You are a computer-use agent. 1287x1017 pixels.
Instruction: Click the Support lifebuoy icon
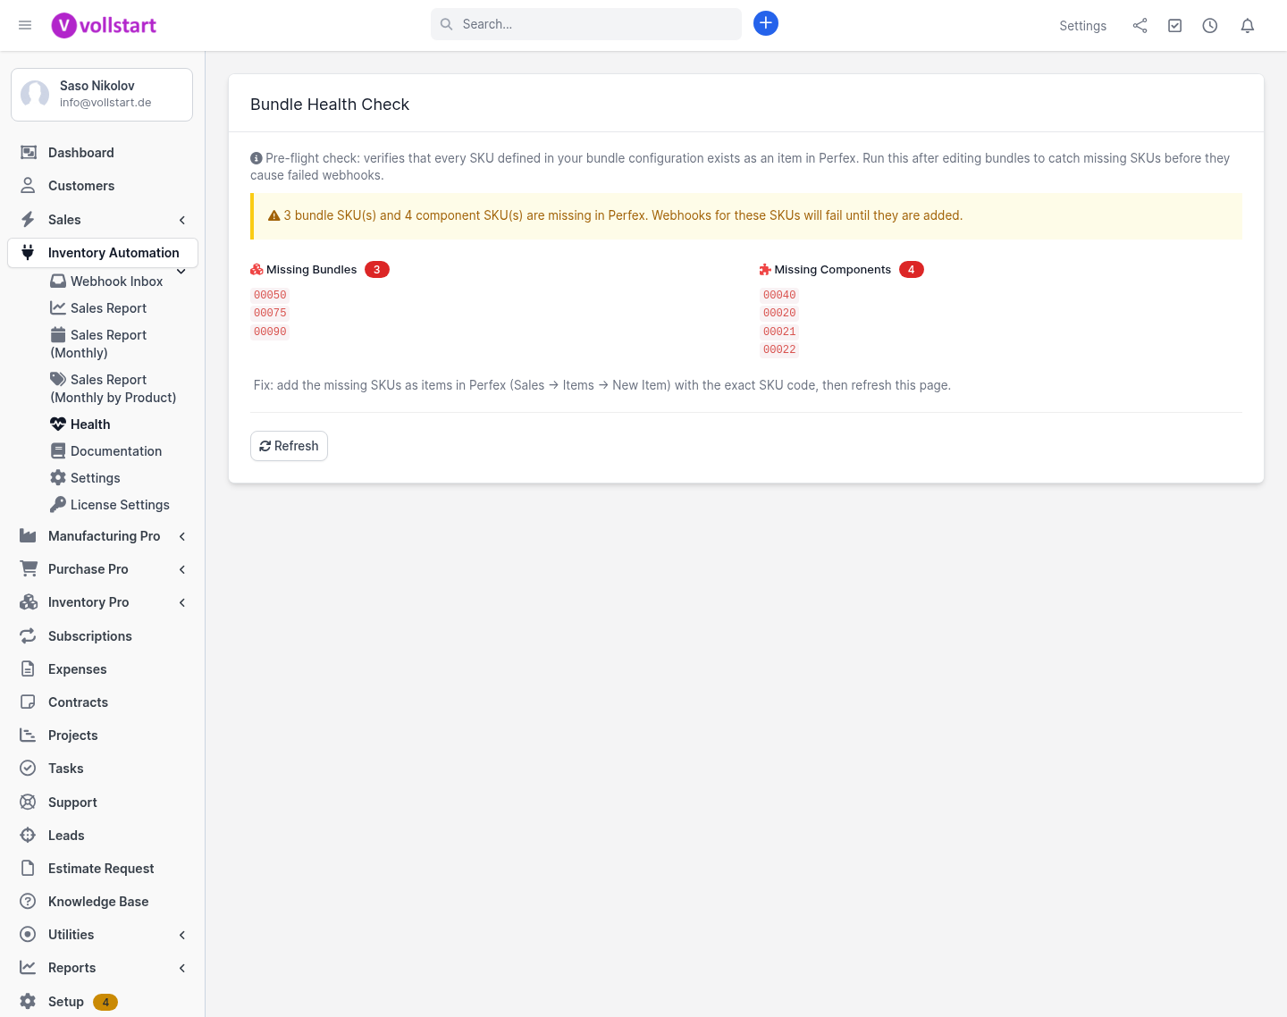click(x=28, y=802)
